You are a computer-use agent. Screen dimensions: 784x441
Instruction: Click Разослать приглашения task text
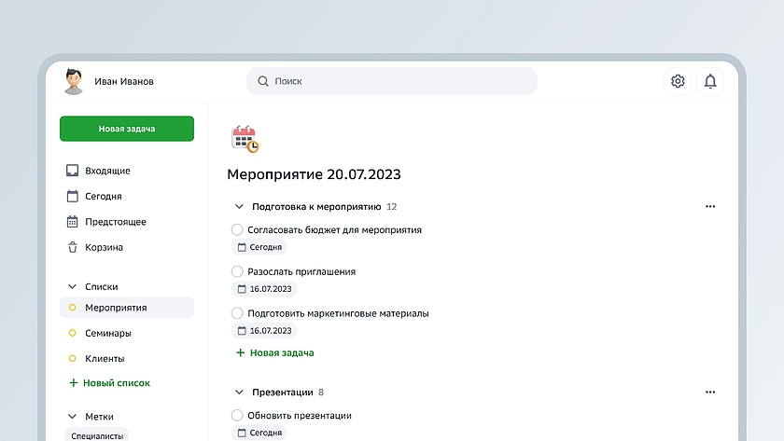[x=301, y=271]
